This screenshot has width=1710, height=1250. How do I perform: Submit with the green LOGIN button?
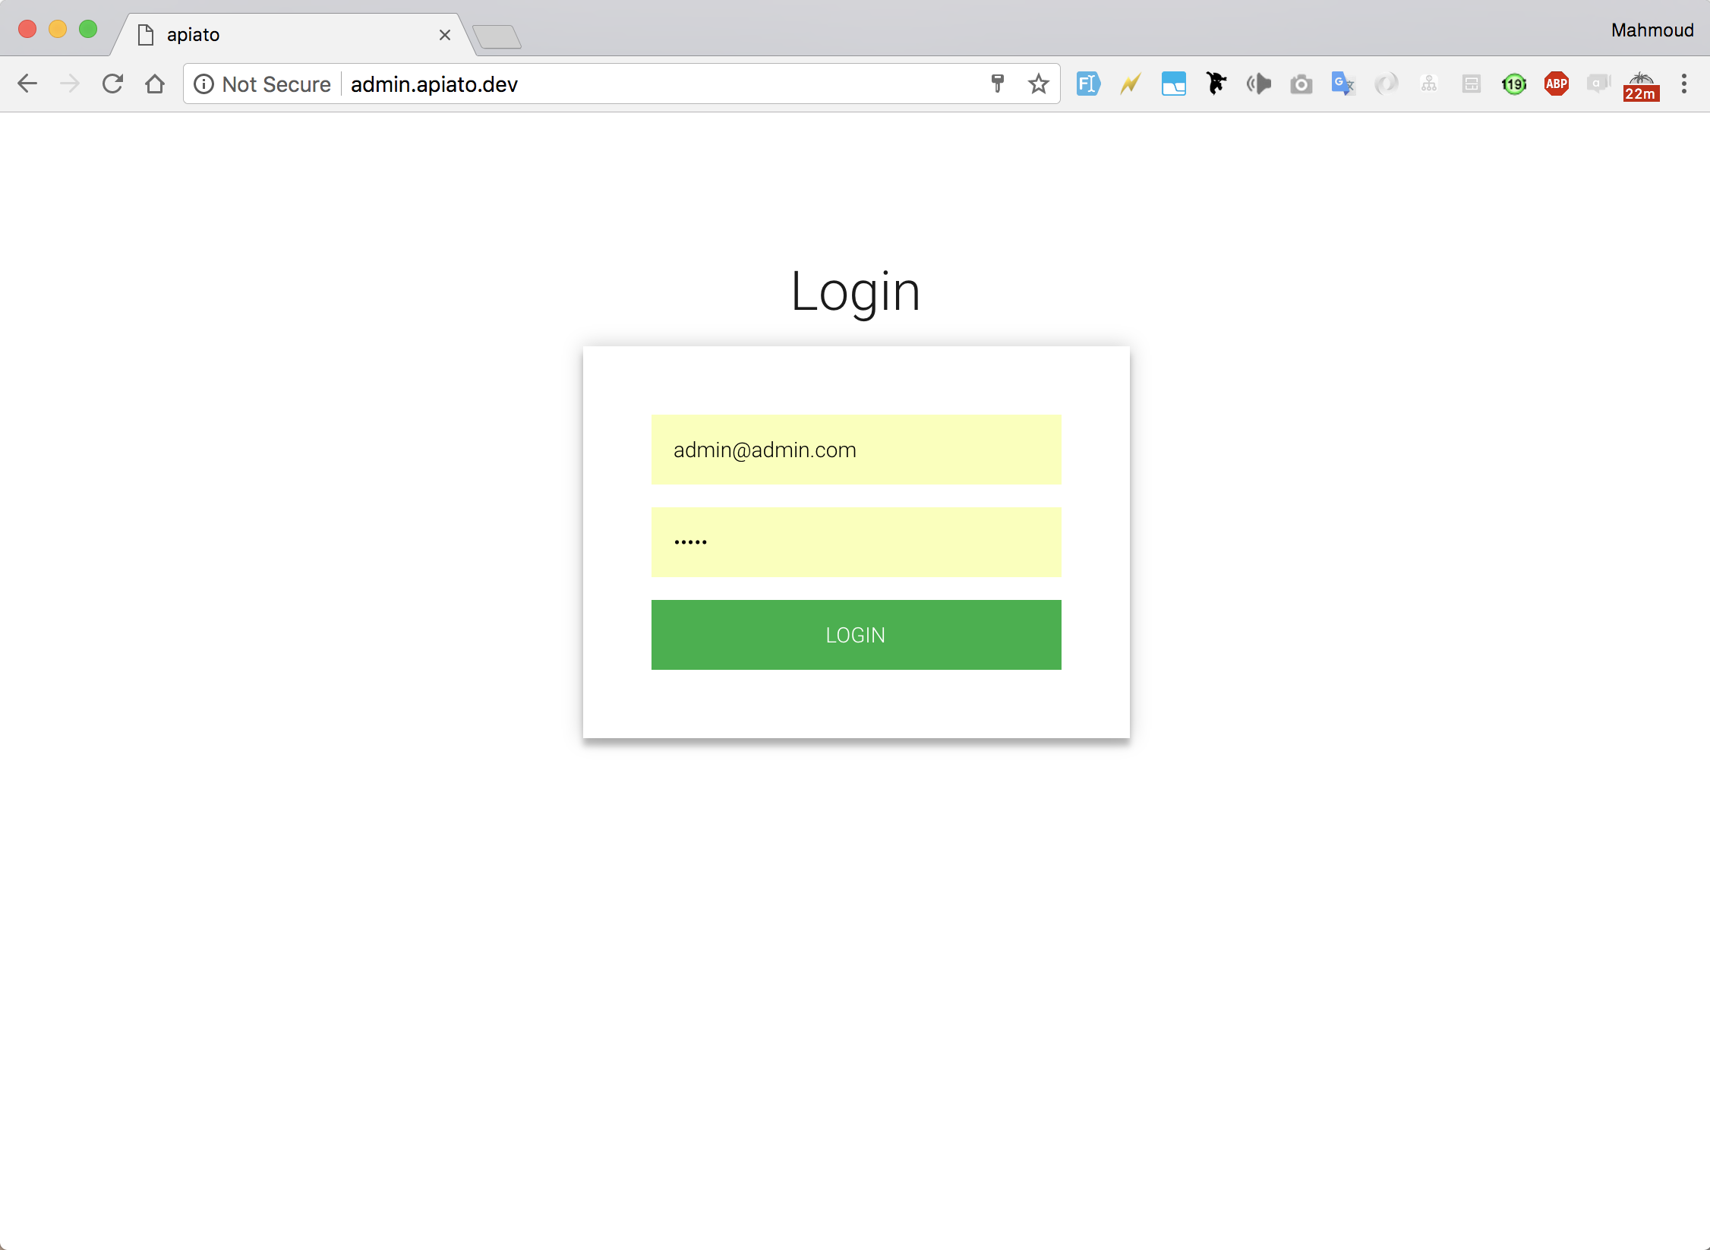[856, 635]
